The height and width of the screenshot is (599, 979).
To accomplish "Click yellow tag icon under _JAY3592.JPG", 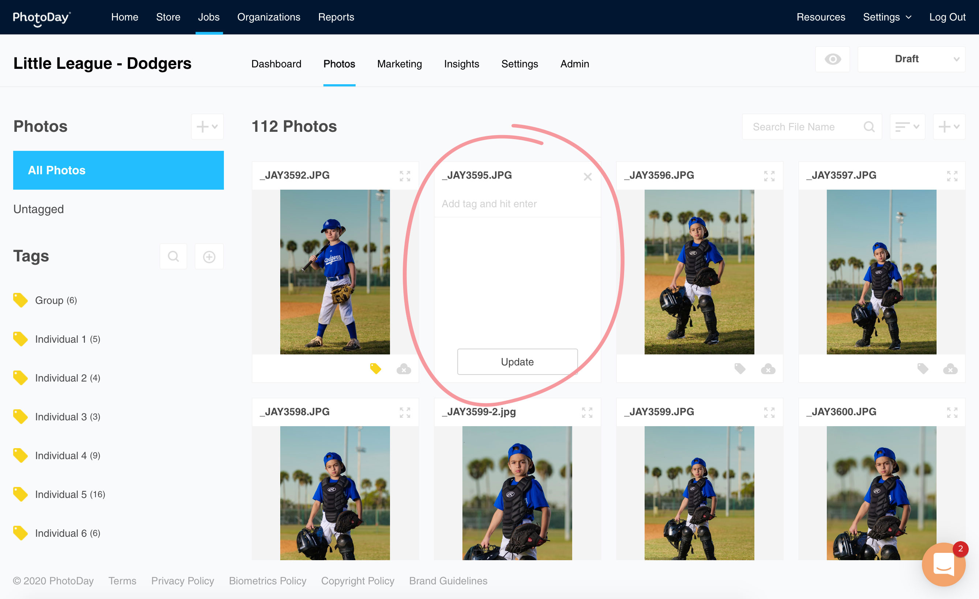I will point(375,369).
